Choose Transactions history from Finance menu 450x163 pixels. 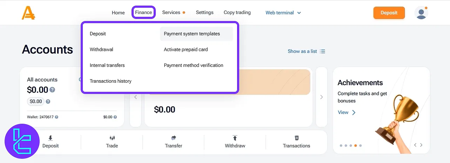(110, 81)
